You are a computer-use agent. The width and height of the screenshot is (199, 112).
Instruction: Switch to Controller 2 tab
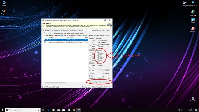[x=56, y=30]
